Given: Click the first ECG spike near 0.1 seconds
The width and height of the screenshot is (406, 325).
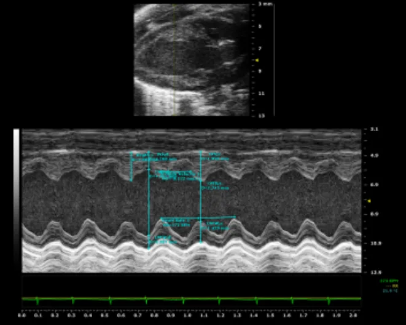Looking at the screenshot, I should [x=37, y=300].
